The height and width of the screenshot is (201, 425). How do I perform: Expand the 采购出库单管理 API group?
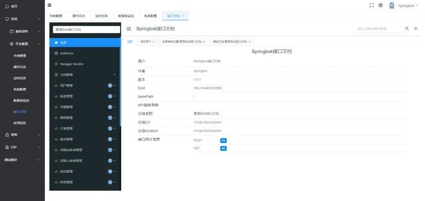point(85,150)
